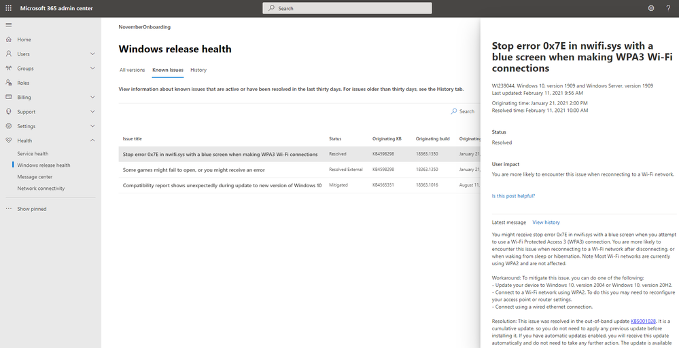Open Network connectivity in sidebar
Image resolution: width=679 pixels, height=348 pixels.
[41, 189]
